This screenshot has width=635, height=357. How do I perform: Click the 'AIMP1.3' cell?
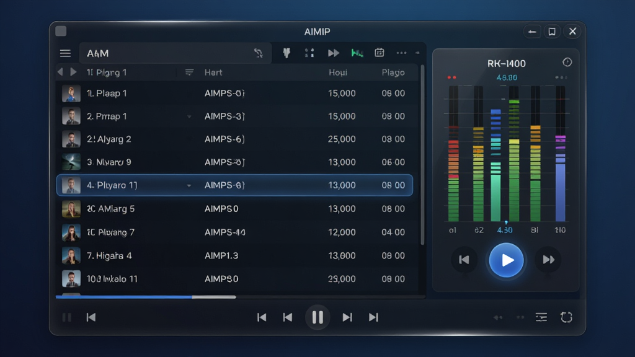coord(221,256)
